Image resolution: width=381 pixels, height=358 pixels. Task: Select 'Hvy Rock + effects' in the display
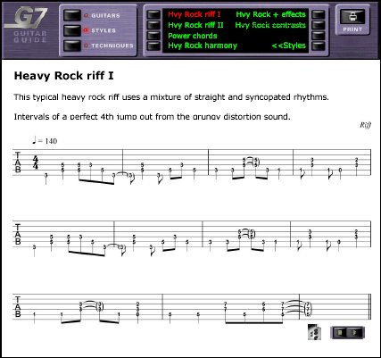pyautogui.click(x=270, y=14)
